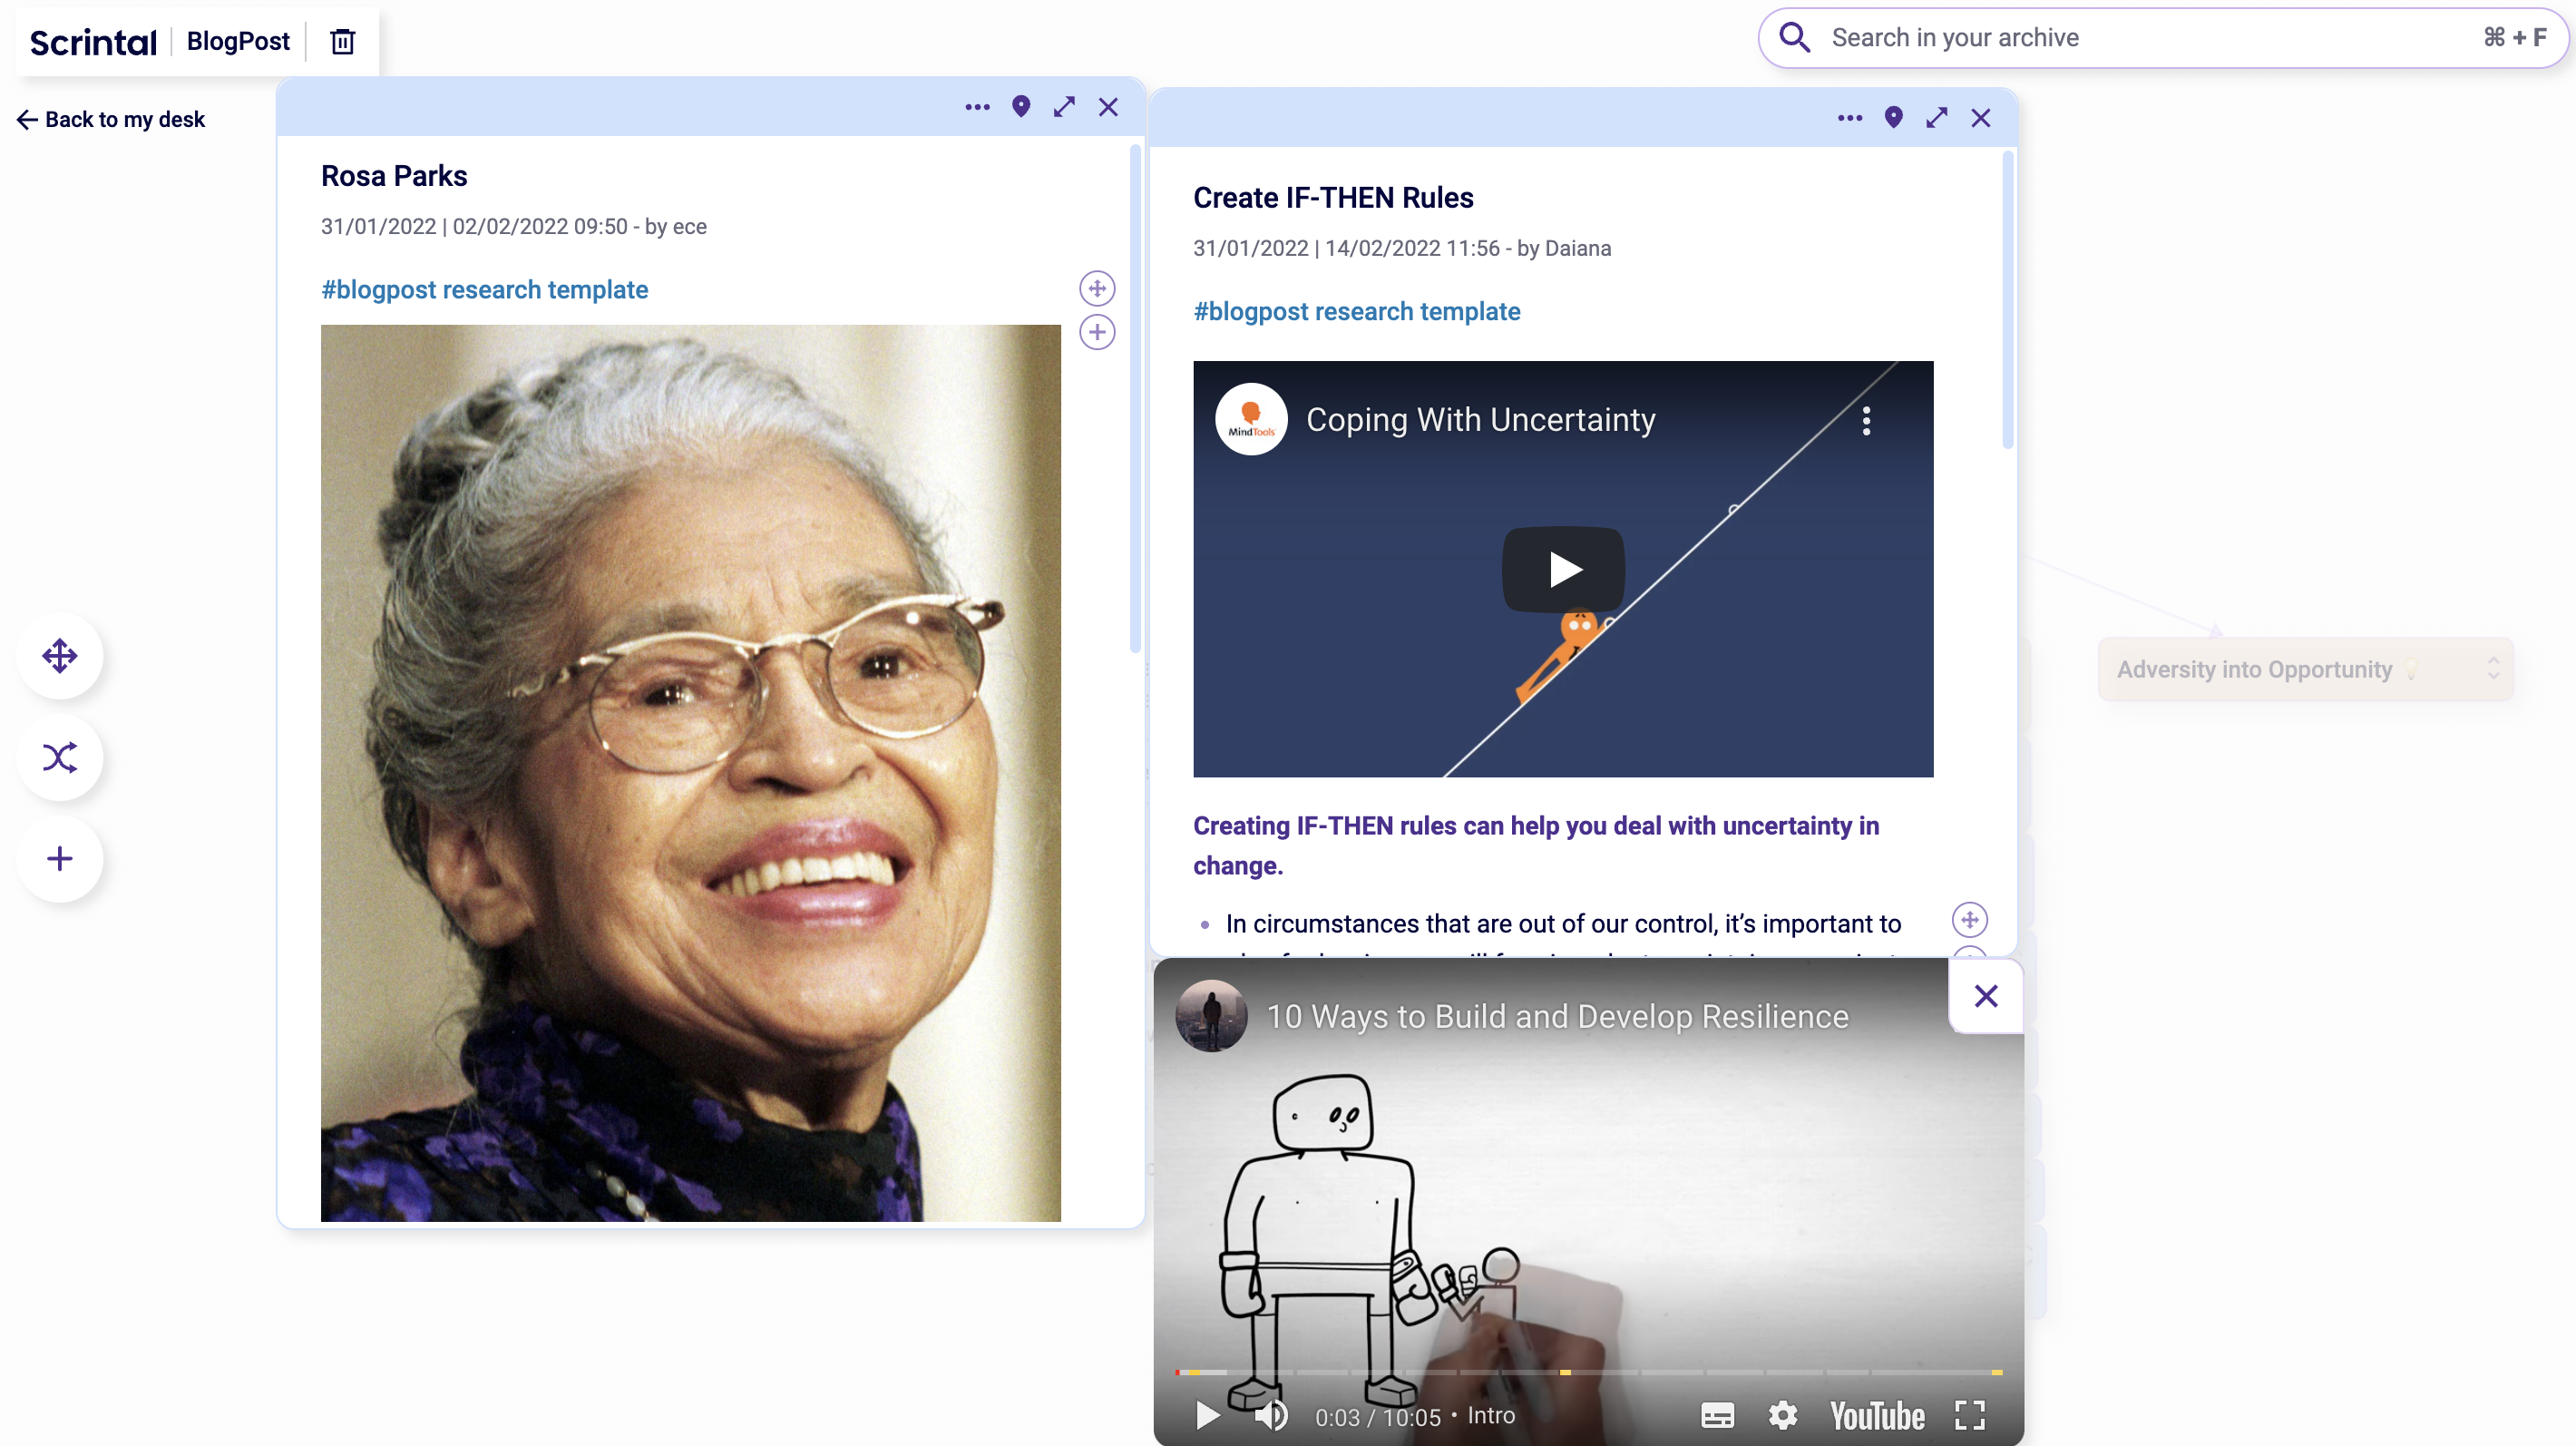Mute the floating video volume
The width and height of the screenshot is (2576, 1446).
click(x=1271, y=1416)
